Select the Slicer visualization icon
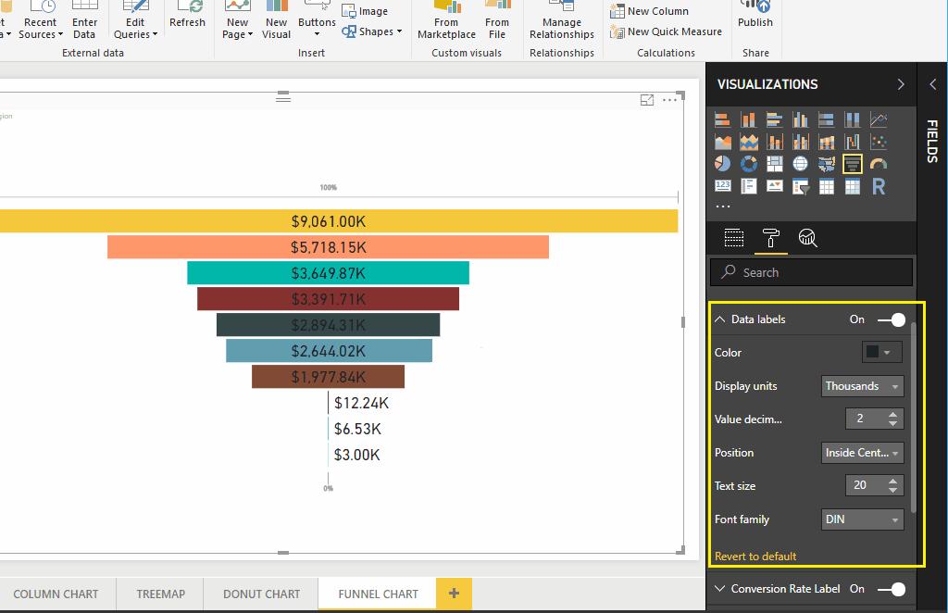Viewport: 948px width, 613px height. (x=801, y=185)
